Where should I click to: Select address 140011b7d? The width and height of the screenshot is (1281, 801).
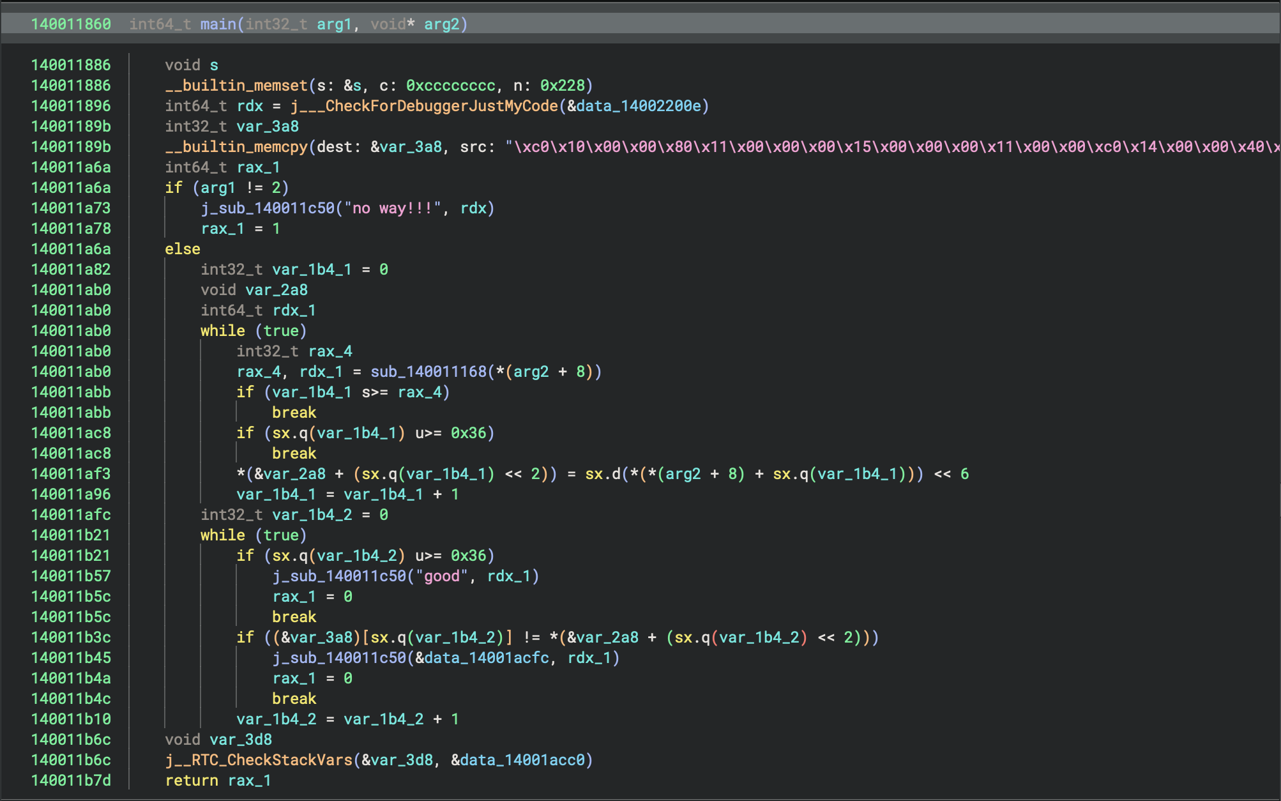pos(71,781)
